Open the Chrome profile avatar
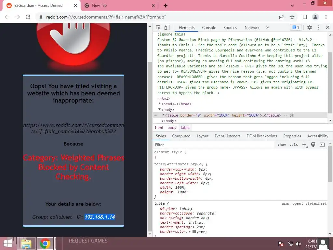 pos(315,17)
